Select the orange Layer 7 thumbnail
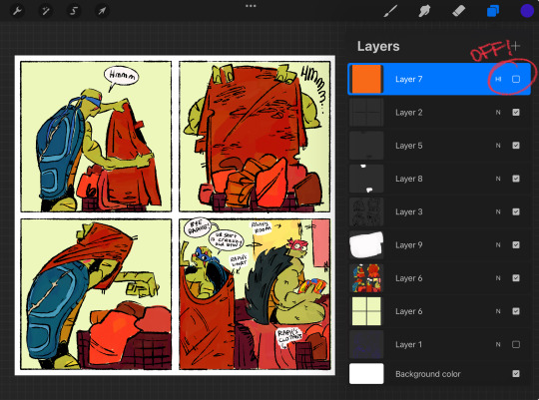This screenshot has width=539, height=400. click(366, 79)
